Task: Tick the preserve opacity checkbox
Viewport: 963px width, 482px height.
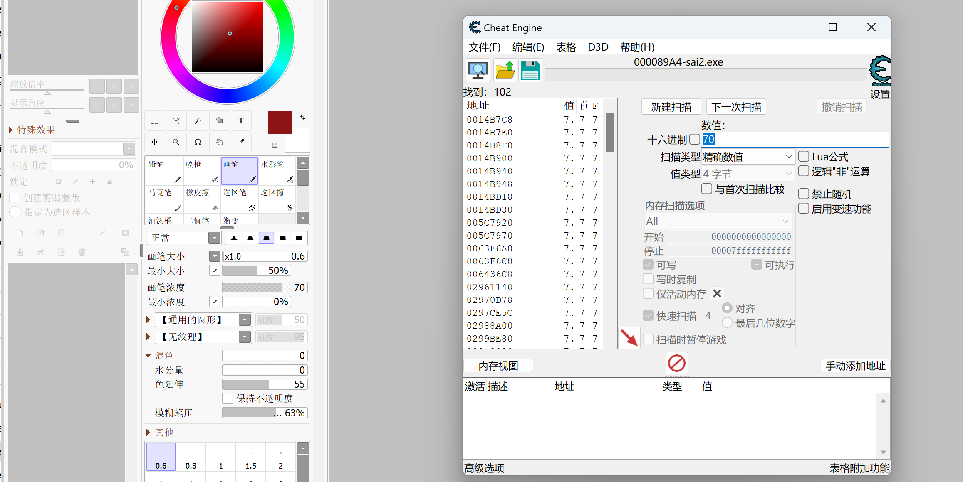Action: pos(228,398)
